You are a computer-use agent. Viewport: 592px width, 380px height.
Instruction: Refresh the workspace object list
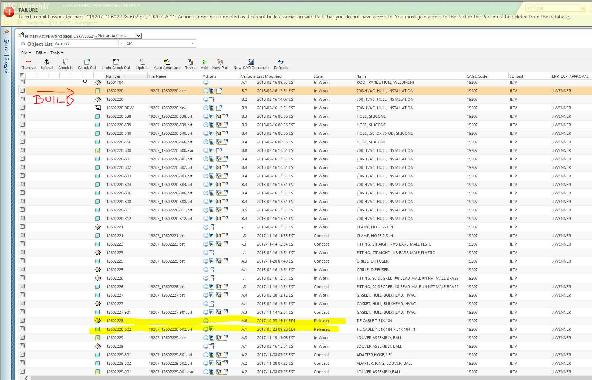coord(281,62)
